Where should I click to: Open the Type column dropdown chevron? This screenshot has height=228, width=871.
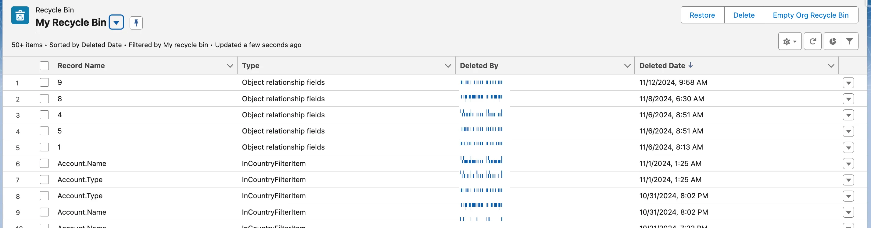point(448,66)
